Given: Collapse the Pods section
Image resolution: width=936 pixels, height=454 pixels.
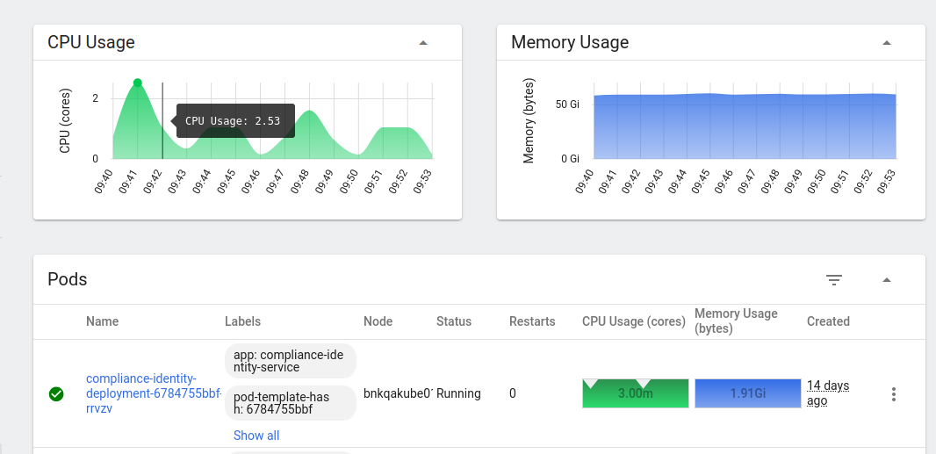Looking at the screenshot, I should (887, 279).
